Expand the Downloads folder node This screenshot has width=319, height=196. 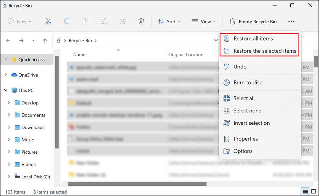click(x=9, y=127)
